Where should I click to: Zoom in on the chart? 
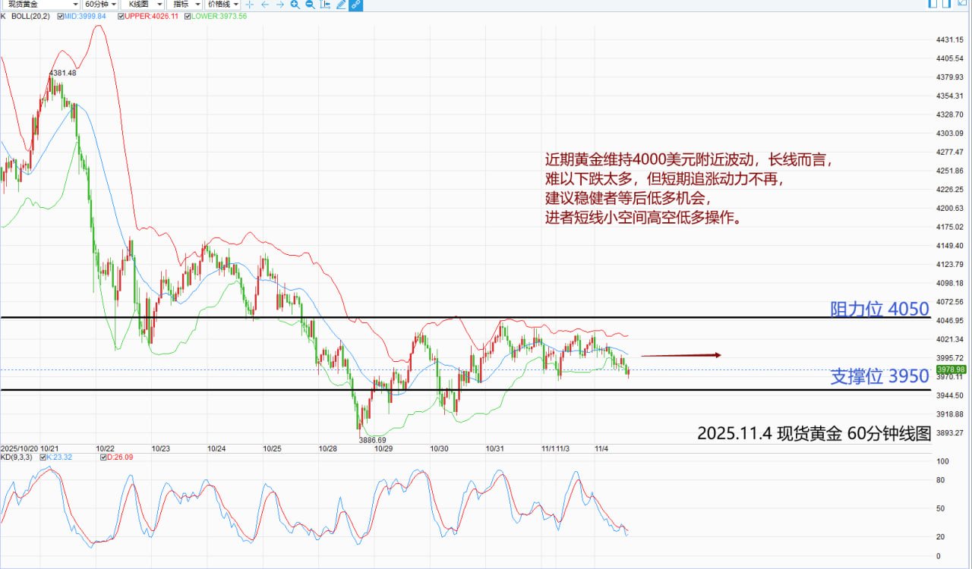coord(295,5)
